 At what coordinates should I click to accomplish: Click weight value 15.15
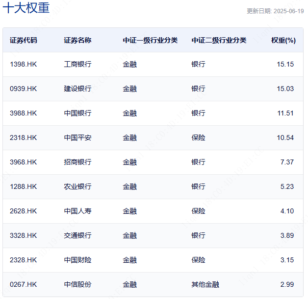pos(285,64)
